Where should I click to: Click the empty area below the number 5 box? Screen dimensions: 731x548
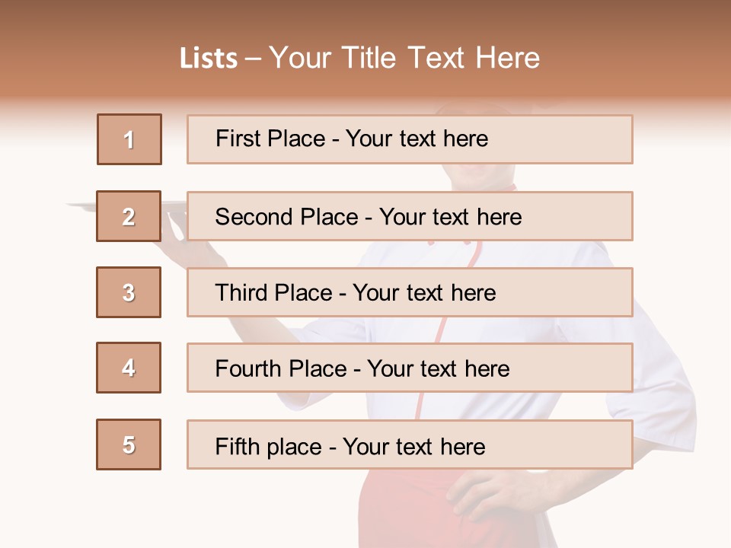coord(129,506)
